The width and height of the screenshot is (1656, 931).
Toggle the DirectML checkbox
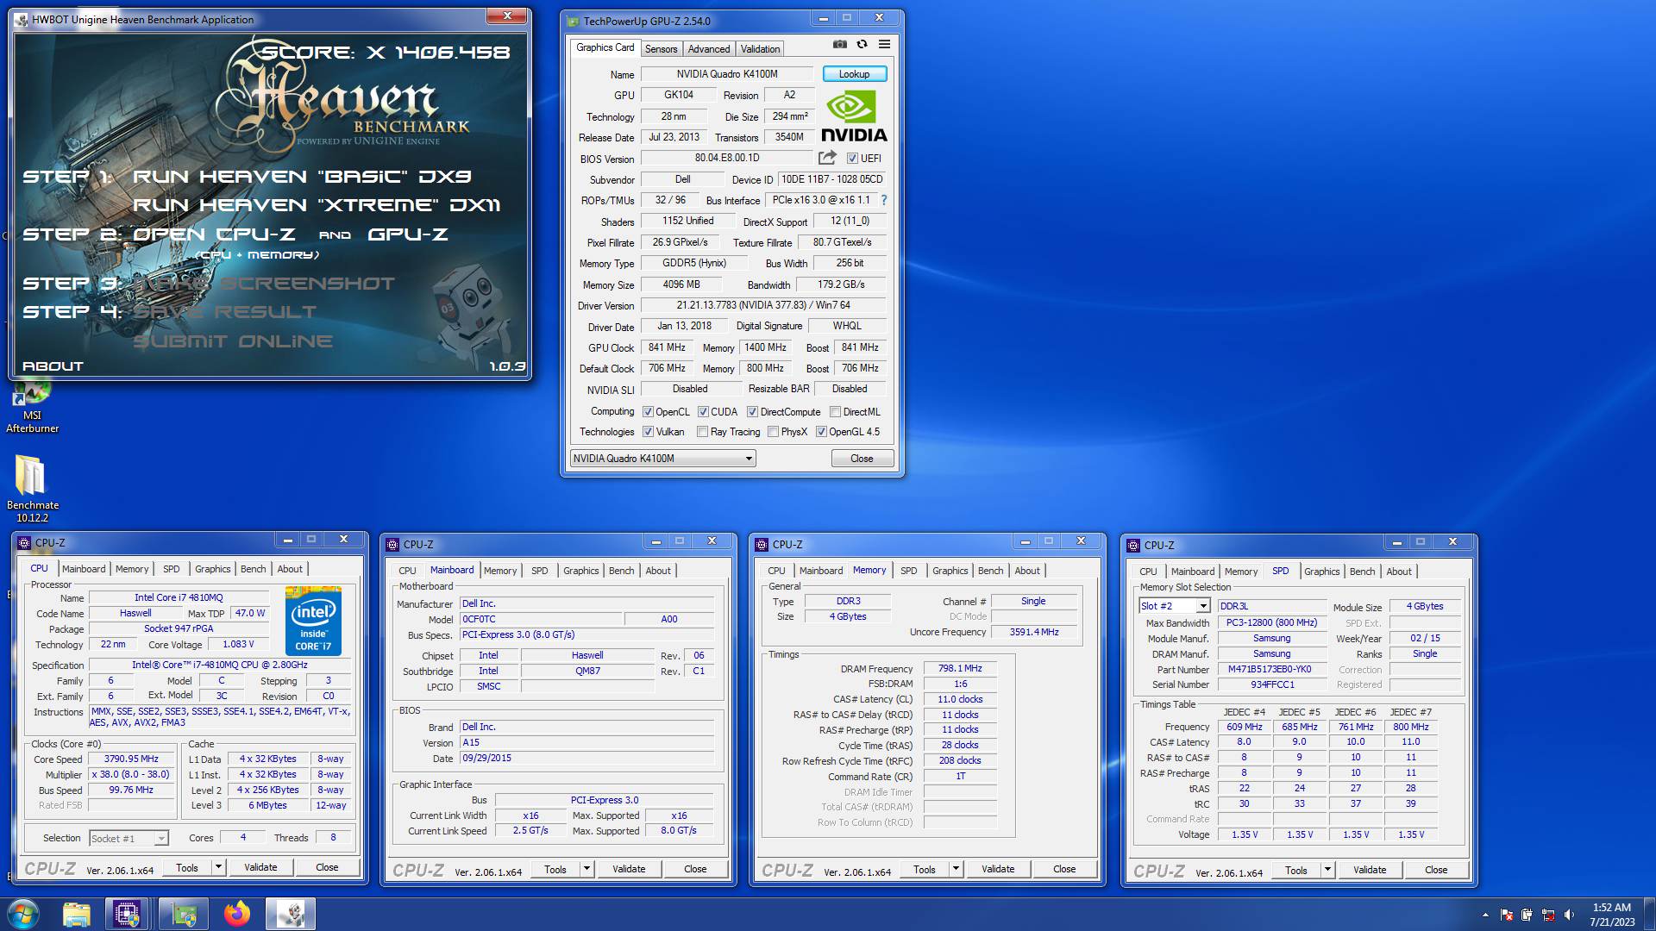(x=835, y=412)
